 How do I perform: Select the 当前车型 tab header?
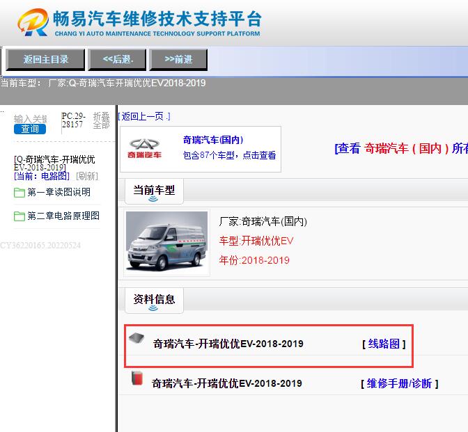coord(154,191)
